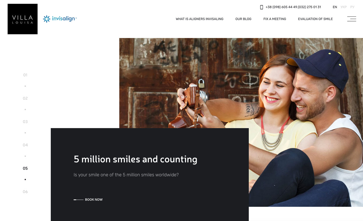Jump to slide 02

[25, 98]
